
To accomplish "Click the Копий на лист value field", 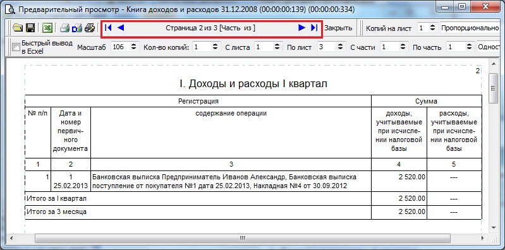I will (x=423, y=28).
